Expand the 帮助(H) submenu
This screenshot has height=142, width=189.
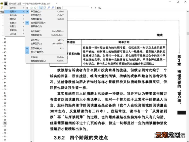[x=14, y=30]
